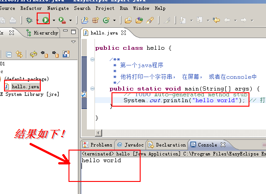Open the External Tools dropdown arrow
Screen dimensions: 266x194
(x=70, y=21)
